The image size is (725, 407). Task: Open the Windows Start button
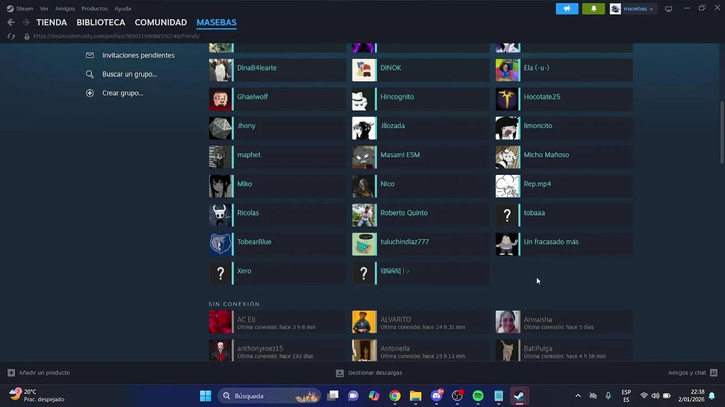[206, 396]
